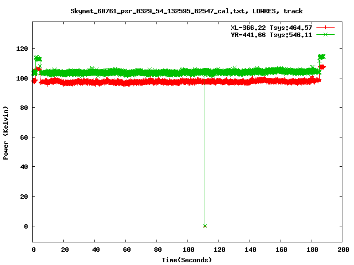Click the x-axis tick label 20
This screenshot has width=354, height=265.
click(65, 250)
